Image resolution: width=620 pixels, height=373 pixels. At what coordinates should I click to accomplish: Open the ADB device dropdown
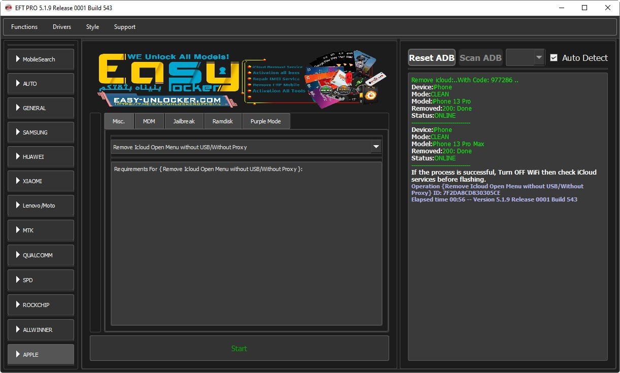[525, 58]
